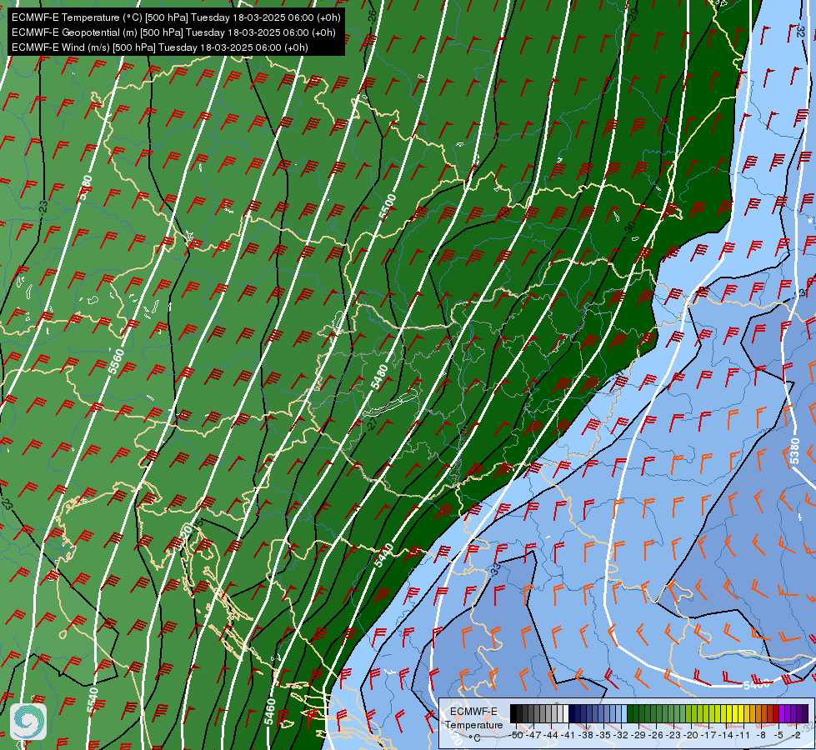Click the -14 tick label in legend
Viewport: 816px width, 750px height.
(x=727, y=735)
